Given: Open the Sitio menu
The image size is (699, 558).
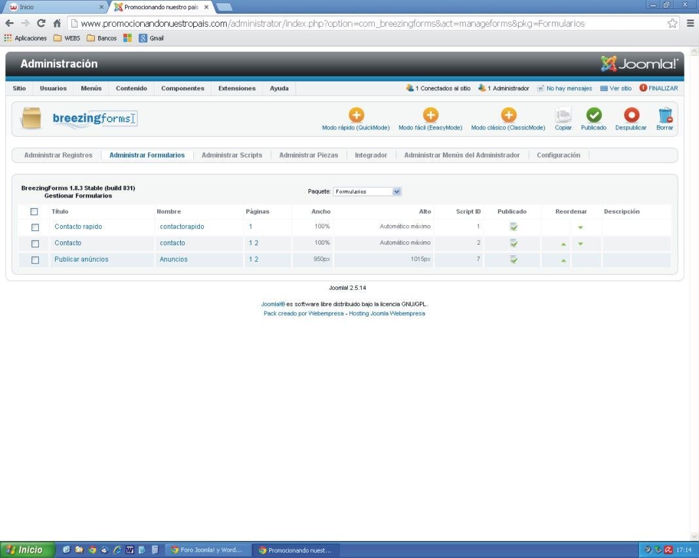Looking at the screenshot, I should (x=19, y=88).
